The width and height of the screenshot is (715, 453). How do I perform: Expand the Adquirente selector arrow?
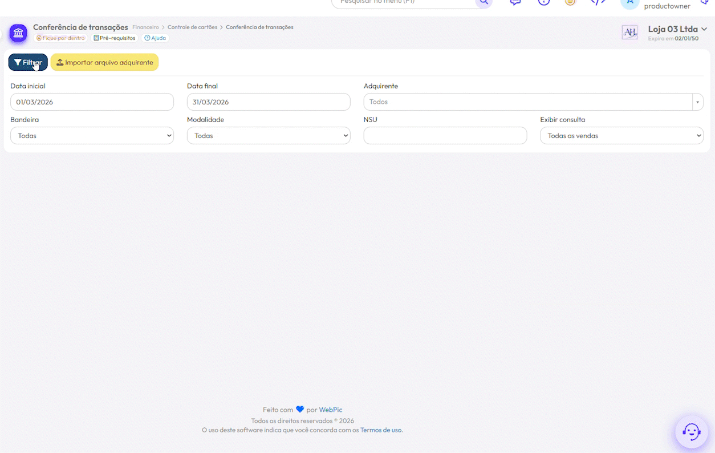click(697, 102)
